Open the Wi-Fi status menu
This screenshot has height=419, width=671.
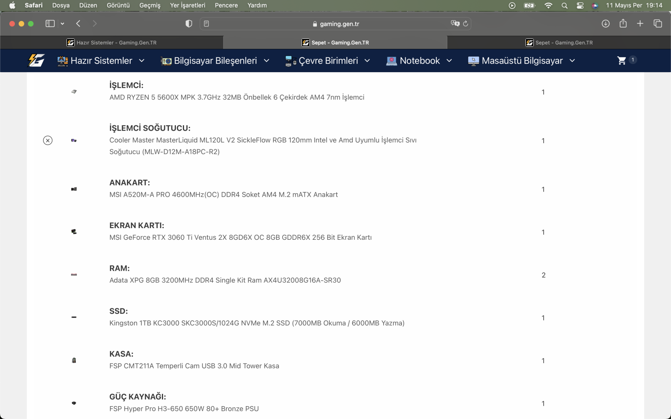548,5
